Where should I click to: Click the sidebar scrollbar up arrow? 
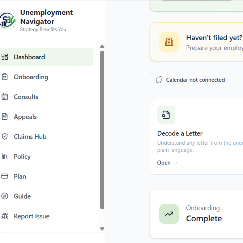tap(102, 46)
